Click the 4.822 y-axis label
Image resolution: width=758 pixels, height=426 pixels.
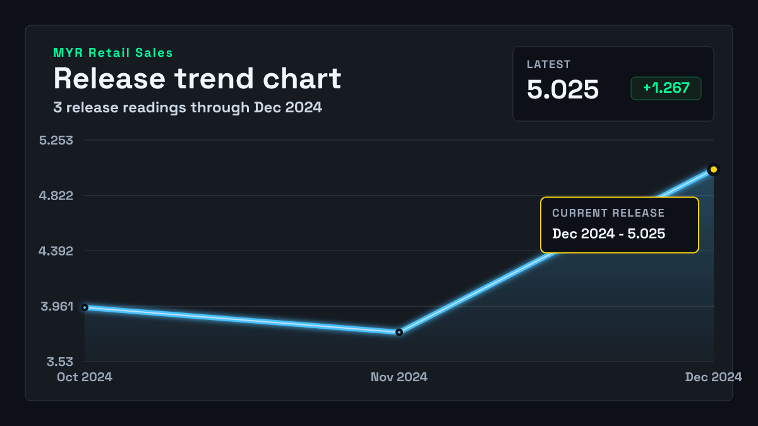56,196
